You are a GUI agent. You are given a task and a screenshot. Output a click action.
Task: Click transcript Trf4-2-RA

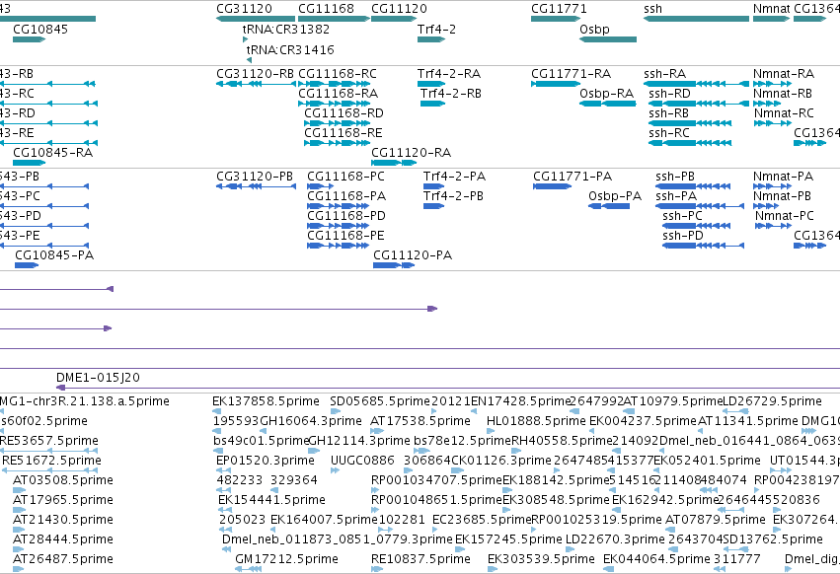(x=449, y=74)
